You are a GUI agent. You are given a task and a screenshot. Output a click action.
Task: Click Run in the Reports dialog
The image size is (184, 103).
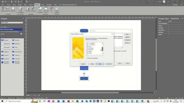120,64
